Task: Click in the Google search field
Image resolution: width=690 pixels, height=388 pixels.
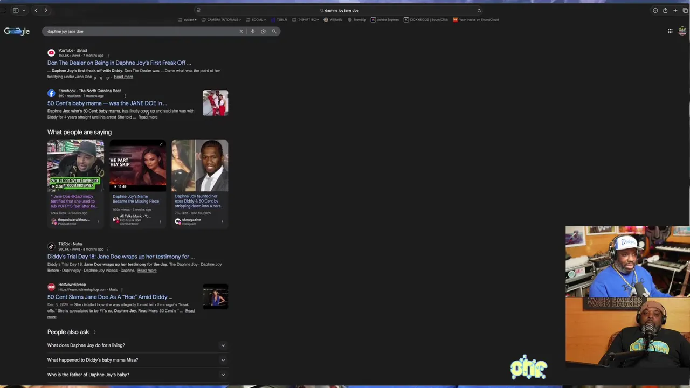Action: pos(140,31)
